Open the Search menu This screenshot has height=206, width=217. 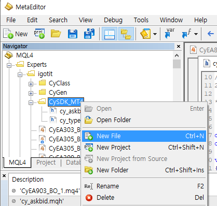coord(58,20)
